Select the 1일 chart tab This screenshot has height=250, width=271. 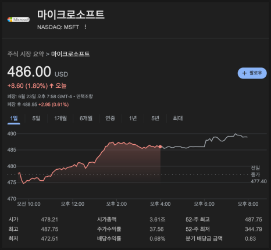(14, 118)
